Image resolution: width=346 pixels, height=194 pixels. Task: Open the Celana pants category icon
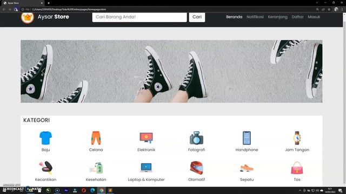coord(96,138)
